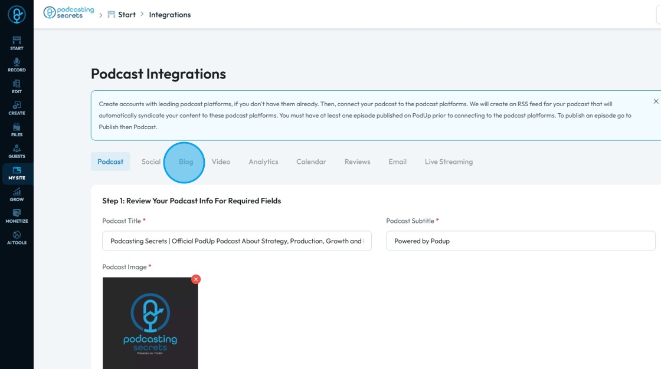Viewport: 661px width, 369px height.
Task: Open the PodUp logo in the sidebar
Action: point(17,15)
